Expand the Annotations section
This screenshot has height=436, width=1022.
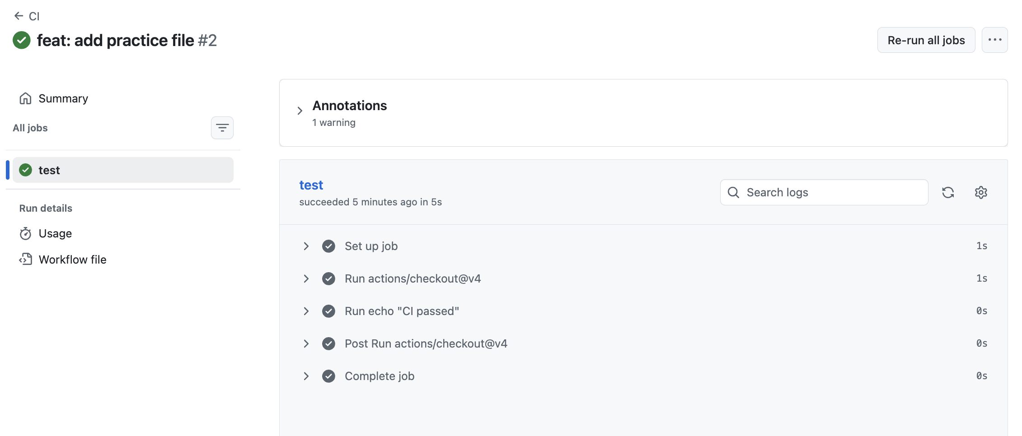click(300, 111)
